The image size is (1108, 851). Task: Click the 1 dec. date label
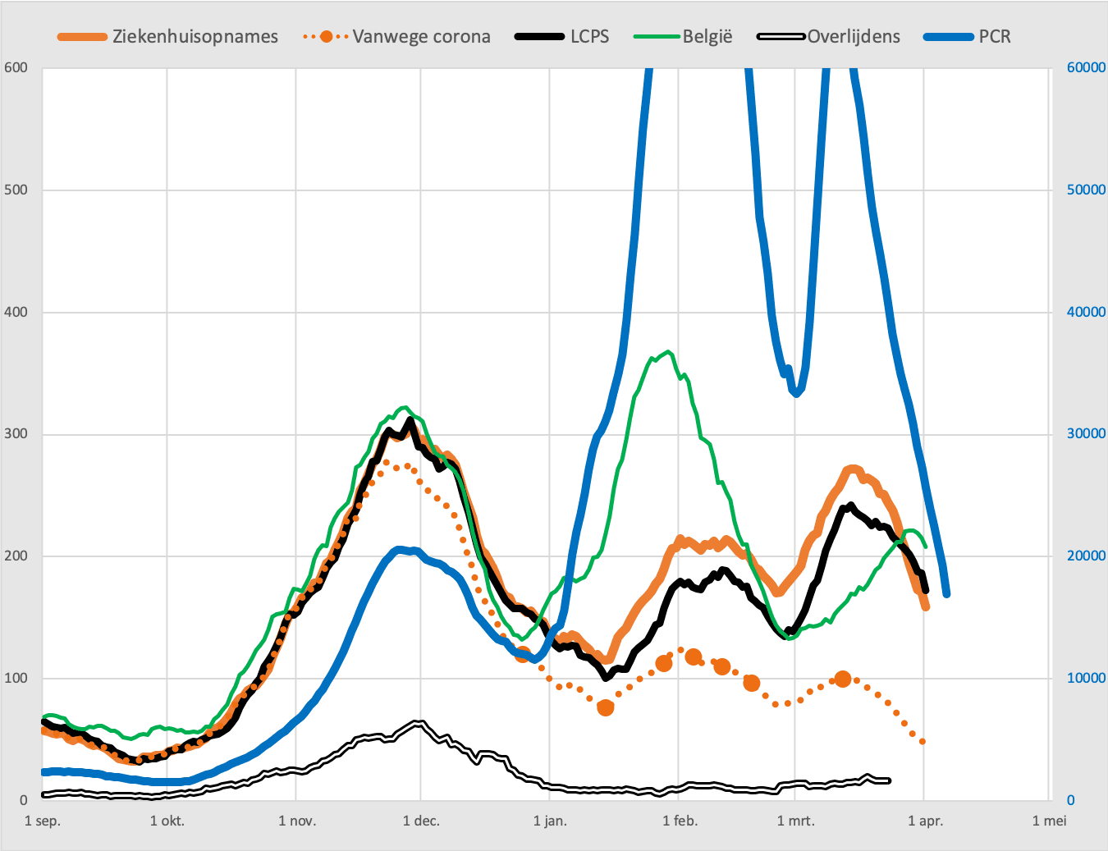(x=421, y=821)
